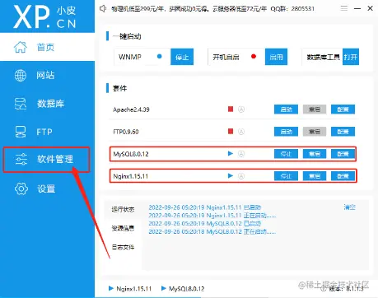Click the scrolling announcement text at top
The image size is (378, 298).
tap(212, 9)
